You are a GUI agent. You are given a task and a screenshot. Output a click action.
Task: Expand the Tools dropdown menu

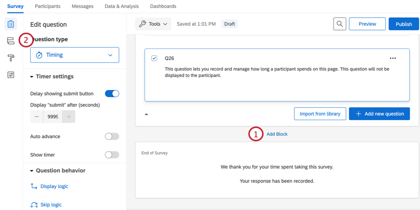[153, 24]
